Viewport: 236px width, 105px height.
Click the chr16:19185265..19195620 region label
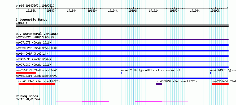(x=35, y=6)
